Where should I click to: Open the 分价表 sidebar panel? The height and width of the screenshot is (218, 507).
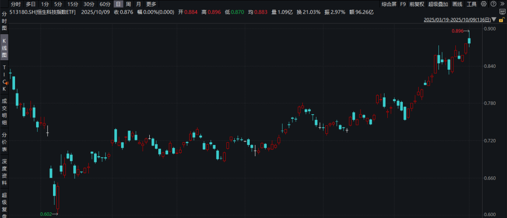[5, 142]
